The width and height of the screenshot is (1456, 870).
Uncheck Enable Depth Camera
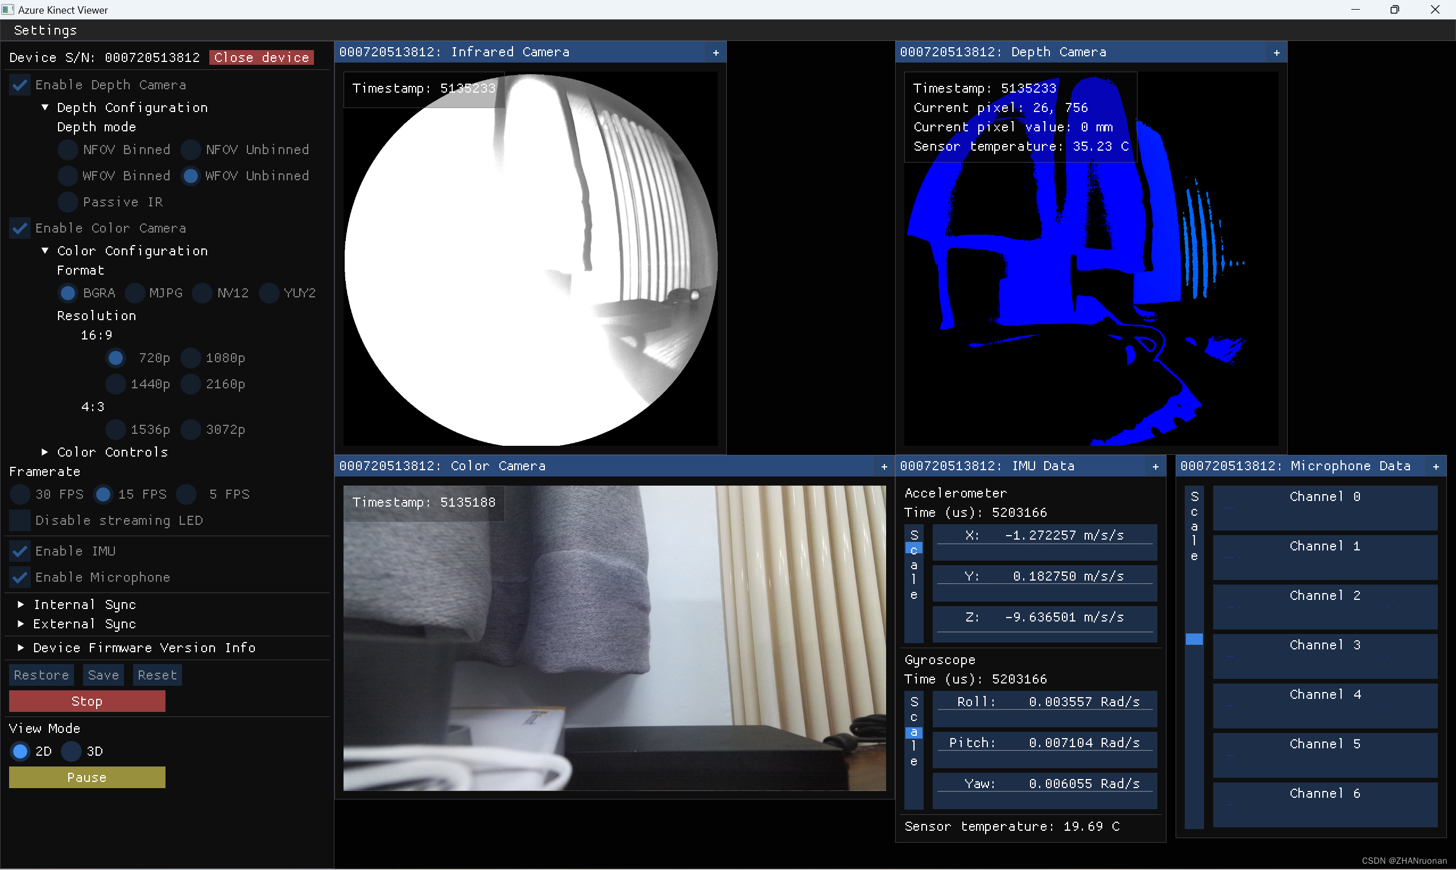(20, 85)
